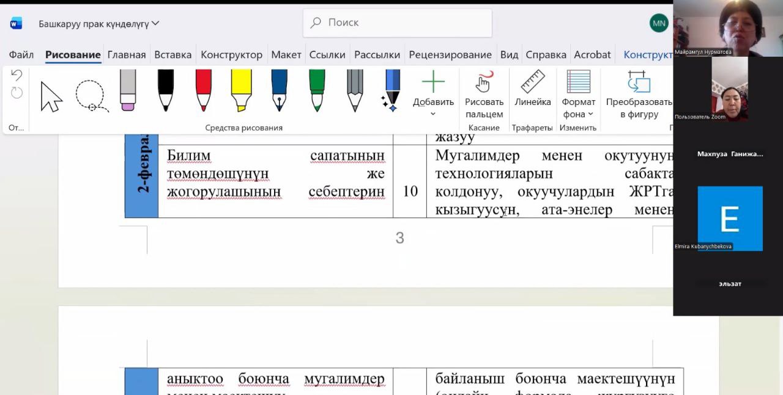Select the green pen tool
Viewport: 783px width, 395px height.
pos(317,90)
